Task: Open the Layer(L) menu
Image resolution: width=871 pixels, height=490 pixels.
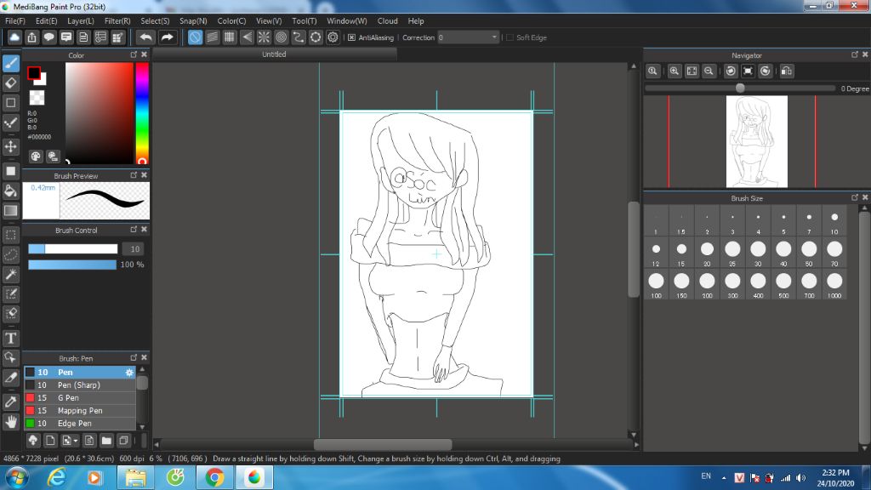Action: [x=81, y=20]
